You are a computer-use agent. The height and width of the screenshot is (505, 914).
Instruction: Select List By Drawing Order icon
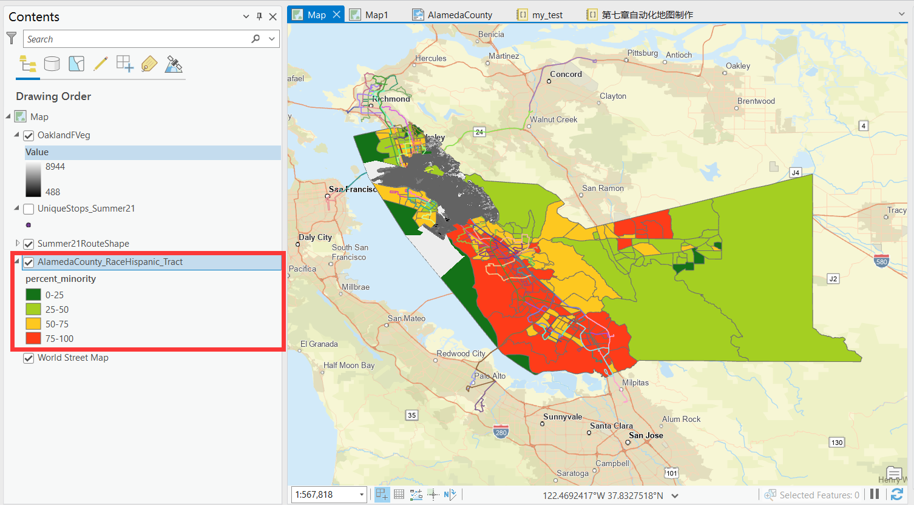click(x=28, y=64)
